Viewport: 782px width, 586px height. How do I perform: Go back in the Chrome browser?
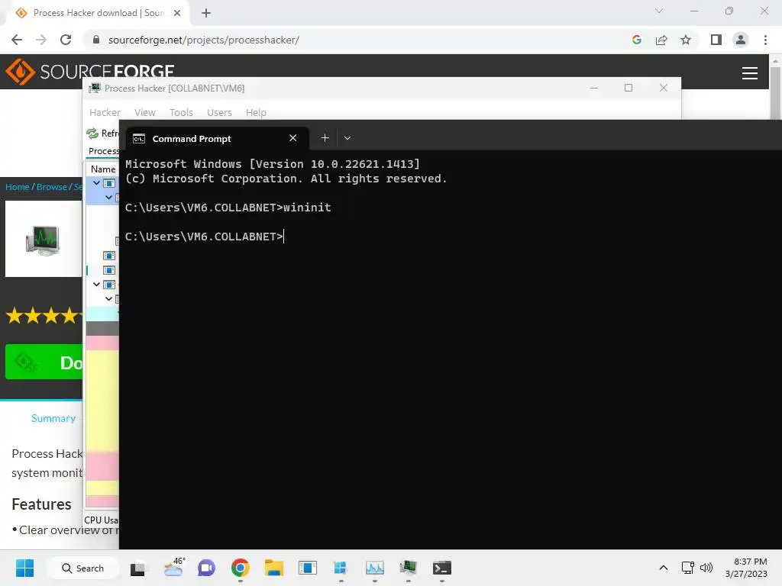pos(17,40)
